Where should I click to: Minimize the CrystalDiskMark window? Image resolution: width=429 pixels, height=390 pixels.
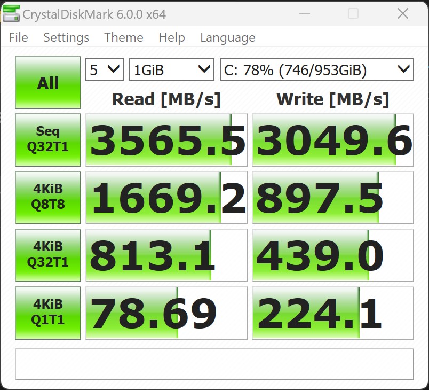(304, 13)
